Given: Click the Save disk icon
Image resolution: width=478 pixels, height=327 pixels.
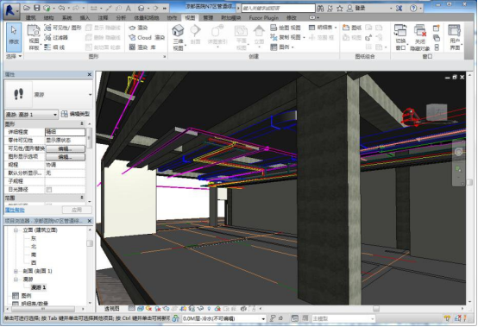Looking at the screenshot, I should [x=37, y=8].
